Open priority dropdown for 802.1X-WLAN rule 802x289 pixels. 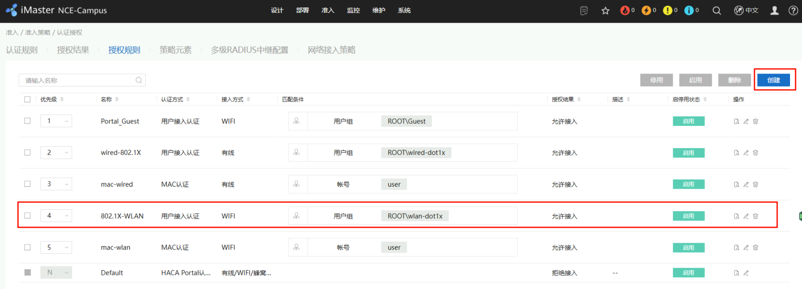click(66, 216)
